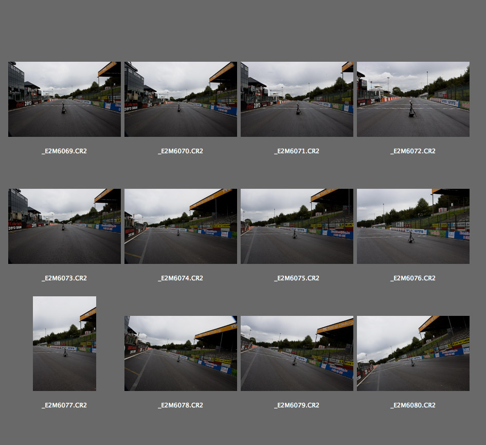
Task: Select the _E2M6069.CR2 photo thumbnail
Action: [x=64, y=99]
